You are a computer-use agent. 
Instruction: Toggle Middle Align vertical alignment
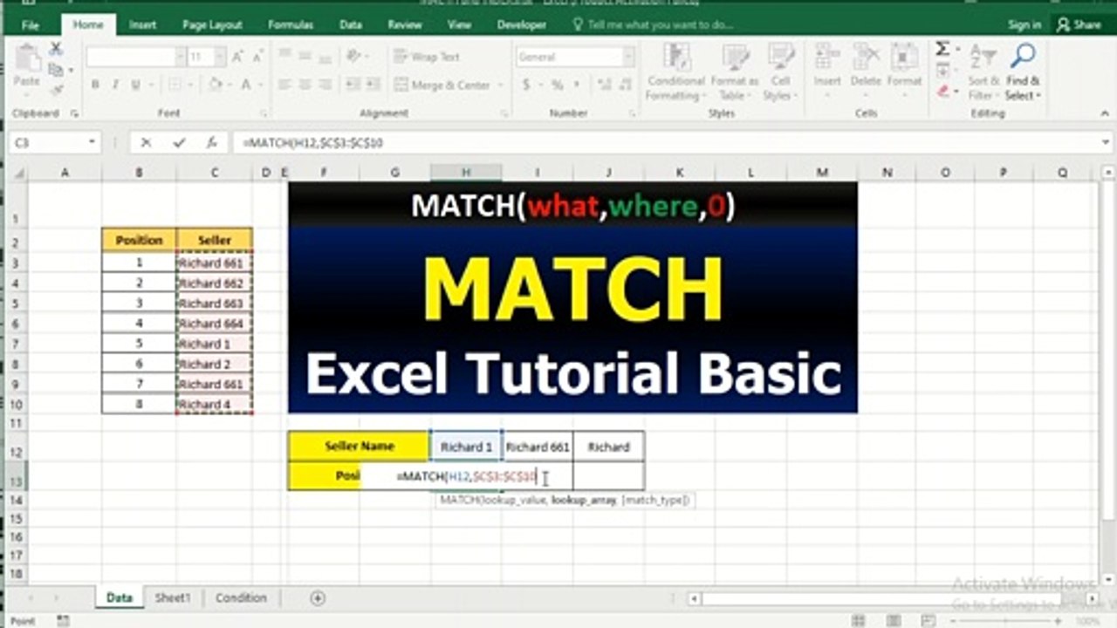[x=305, y=57]
